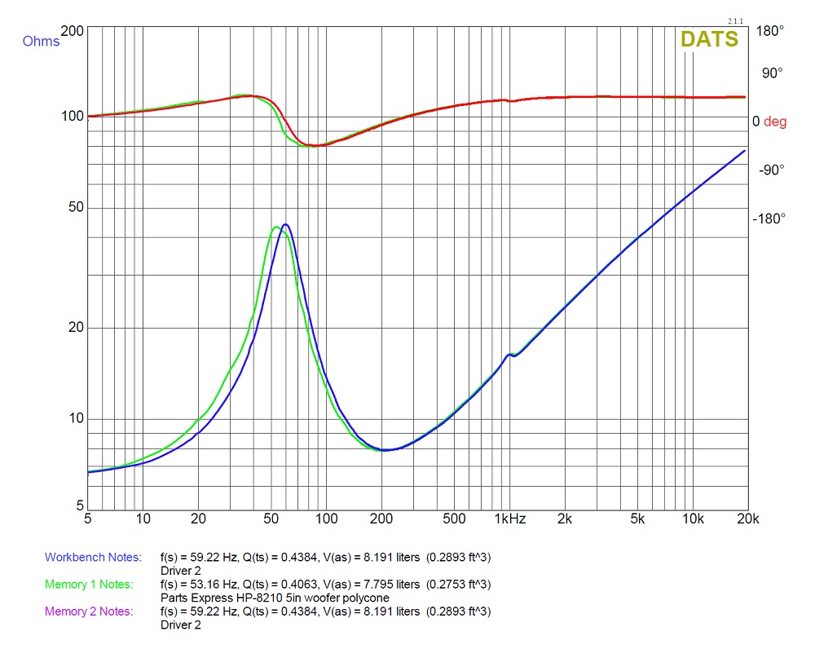Click the 500 frequency axis label
Screen dimensions: 815x649
tap(454, 519)
